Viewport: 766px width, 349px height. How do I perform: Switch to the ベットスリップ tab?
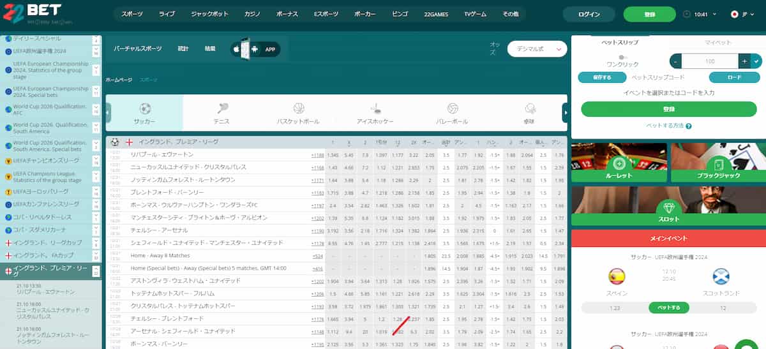pyautogui.click(x=619, y=43)
